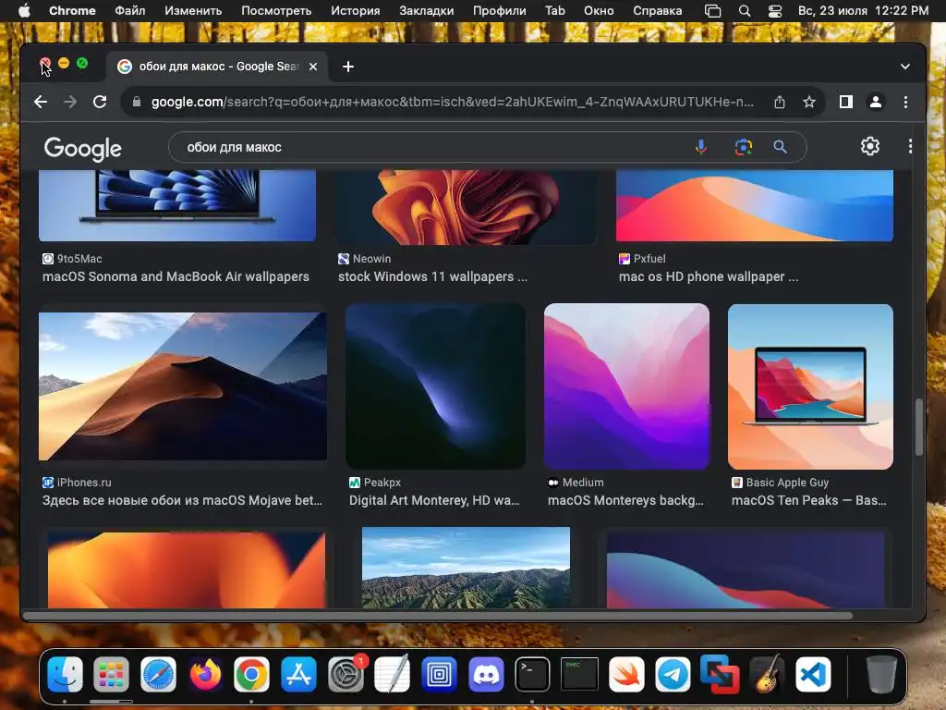Share this page via share icon
The image size is (946, 710).
tap(780, 102)
